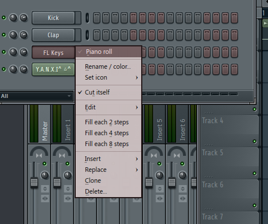This screenshot has height=224, width=268.
Task: Select the Kick channel selector LED
Action: tap(87, 18)
